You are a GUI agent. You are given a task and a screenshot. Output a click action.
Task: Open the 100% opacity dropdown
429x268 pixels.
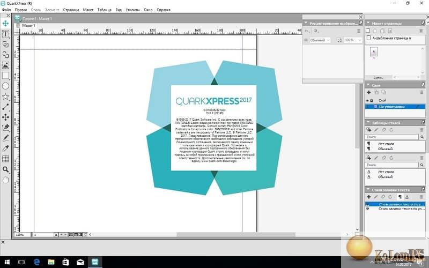coord(353,40)
